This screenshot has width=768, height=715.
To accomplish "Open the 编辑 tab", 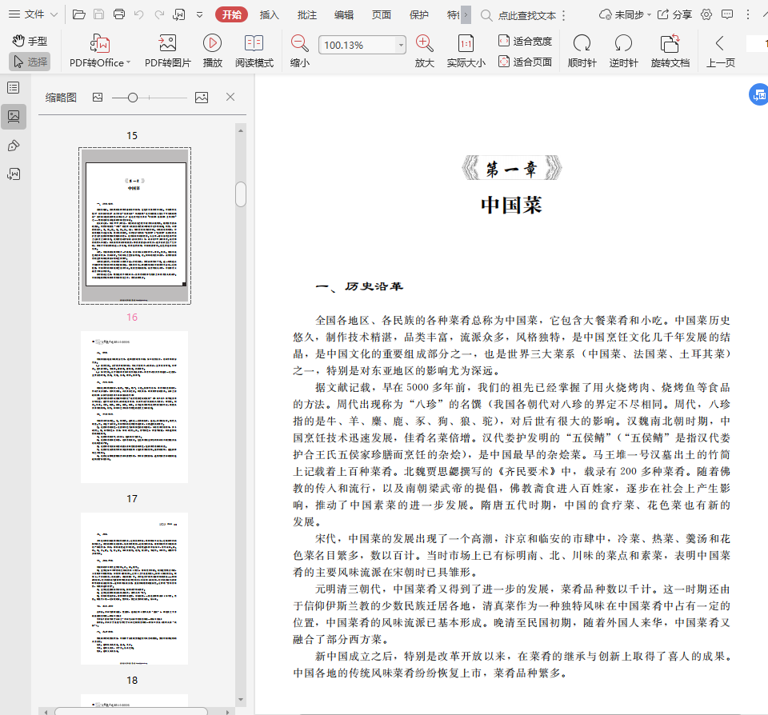I will coord(344,15).
